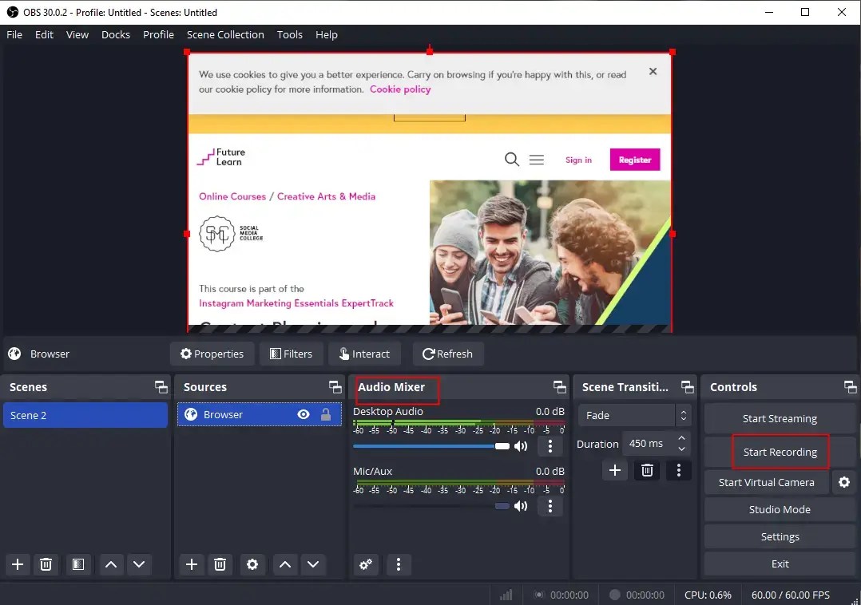The height and width of the screenshot is (605, 861).
Task: Increase transition Duration with the up stepper
Action: [681, 439]
